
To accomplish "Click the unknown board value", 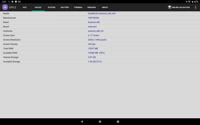I will click(x=92, y=27).
